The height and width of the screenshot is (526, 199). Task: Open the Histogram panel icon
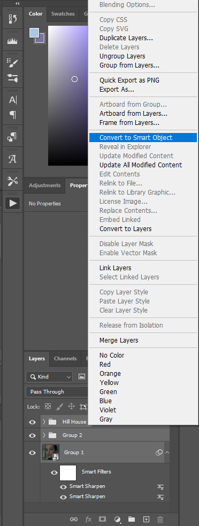pos(12,41)
